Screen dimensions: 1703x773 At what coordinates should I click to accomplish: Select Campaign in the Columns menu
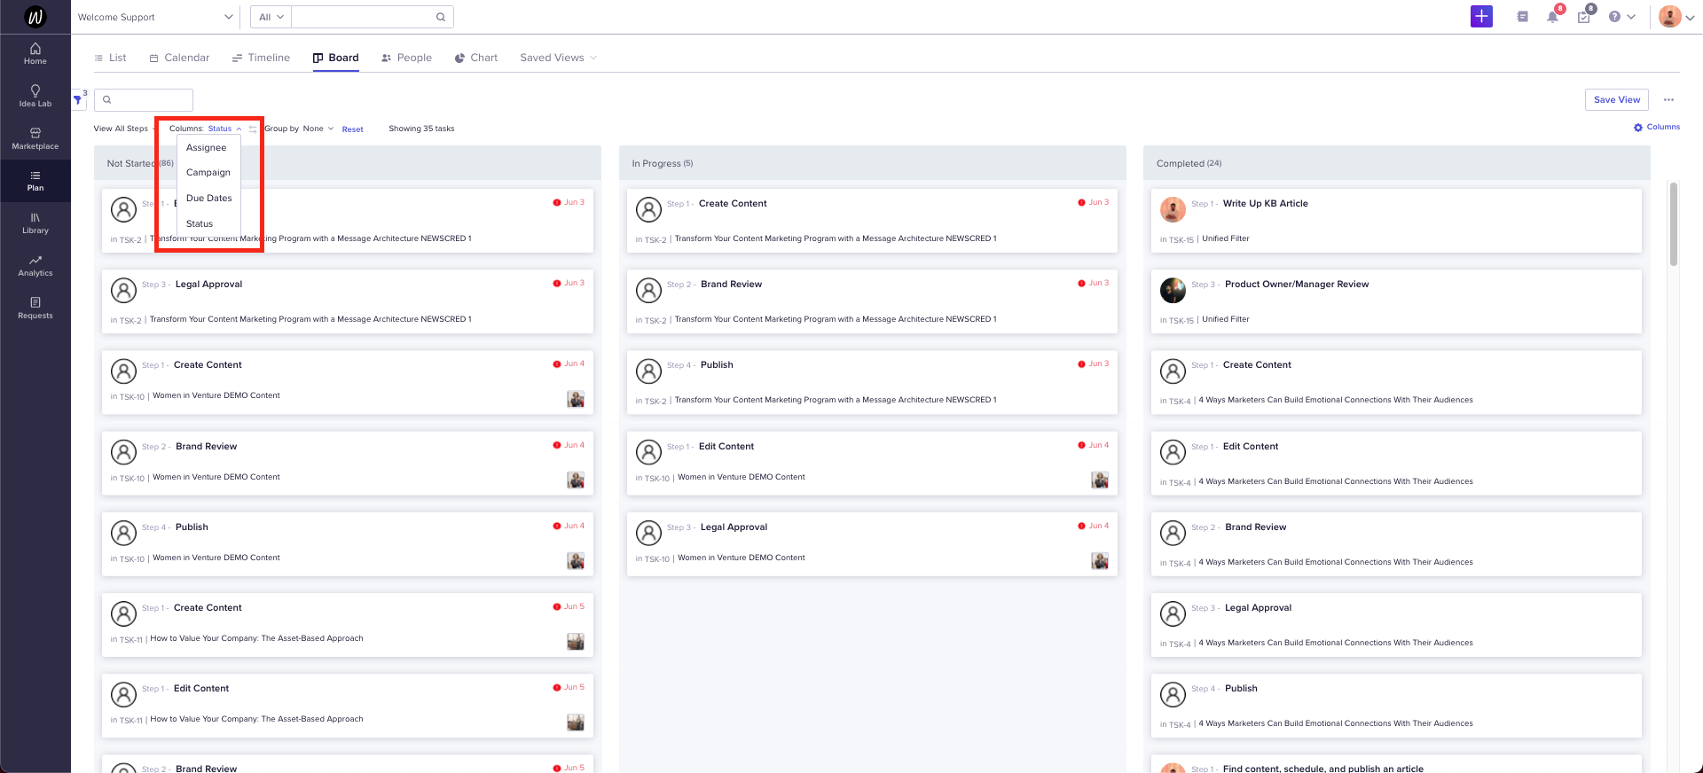click(208, 173)
